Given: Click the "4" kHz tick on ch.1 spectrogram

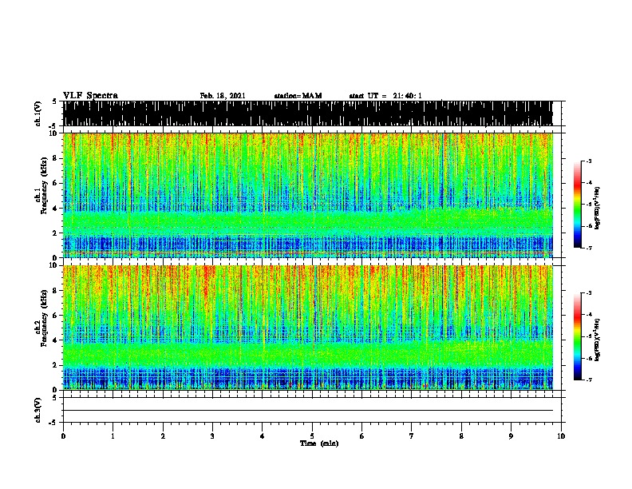Looking at the screenshot, I should click(56, 209).
